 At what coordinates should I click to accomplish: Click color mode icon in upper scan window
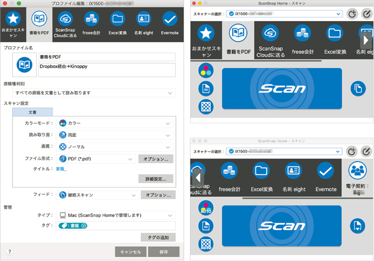pos(206,70)
